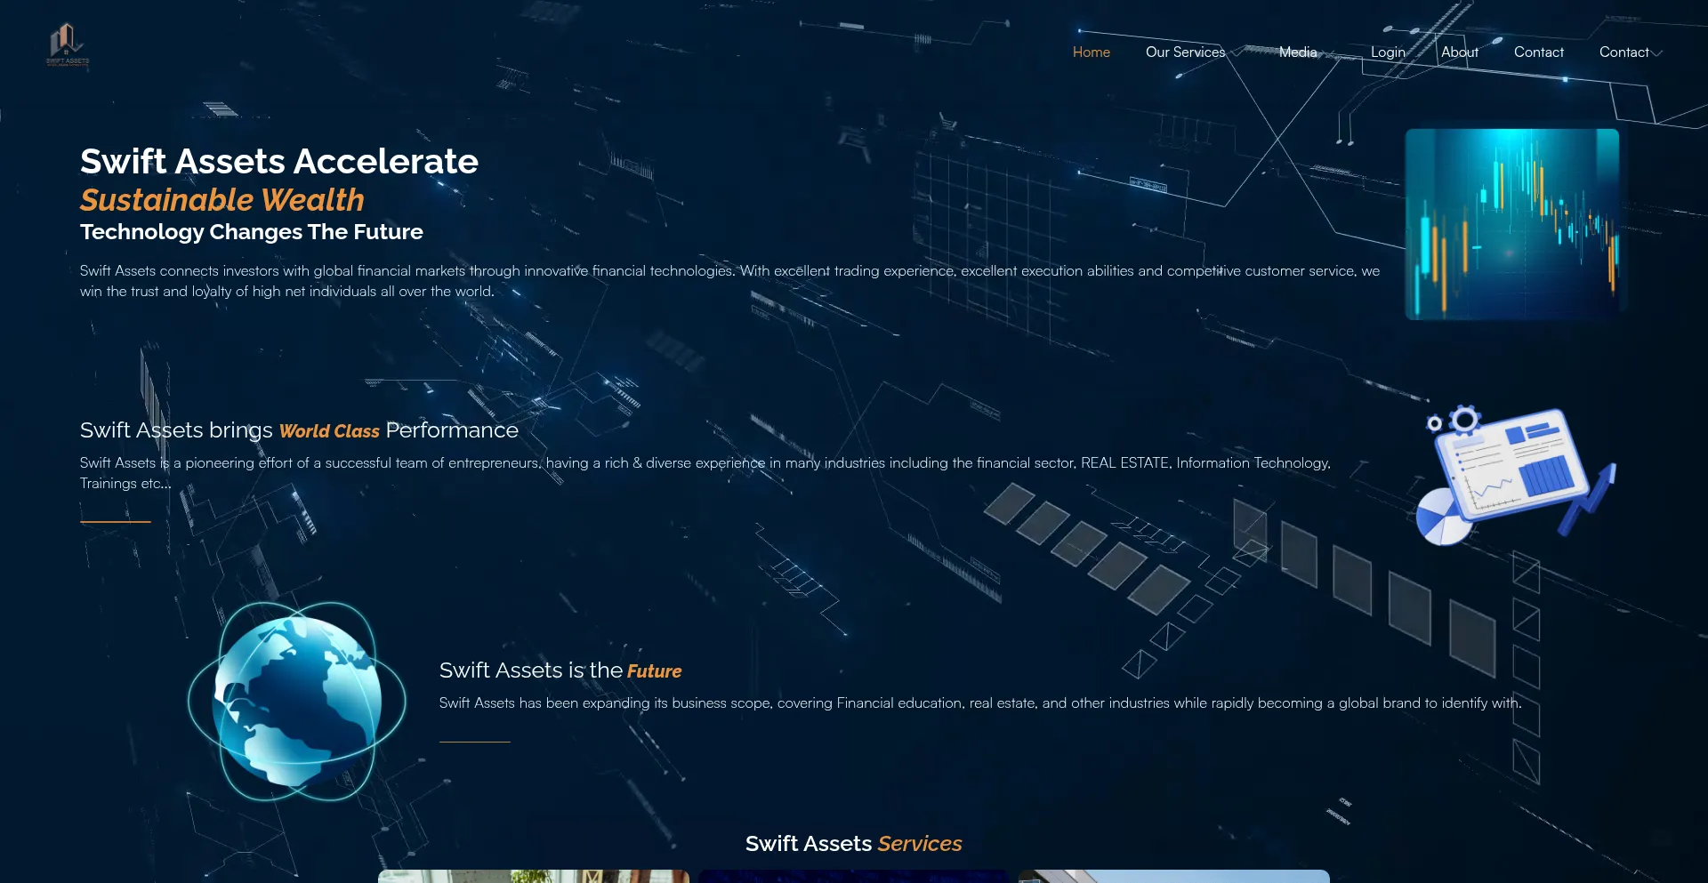The width and height of the screenshot is (1708, 883).
Task: Click the orange underline below the Future paragraph
Action: 474,742
